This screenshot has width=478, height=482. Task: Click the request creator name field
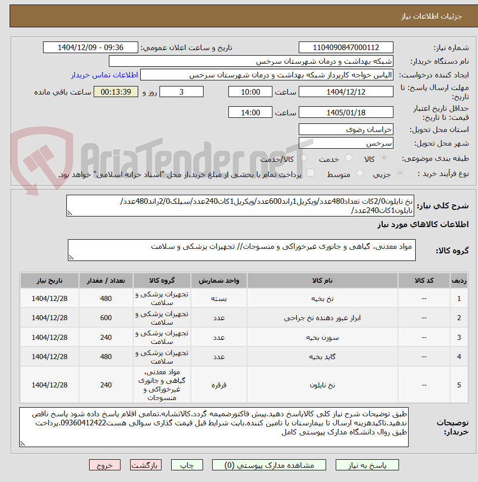(267, 75)
